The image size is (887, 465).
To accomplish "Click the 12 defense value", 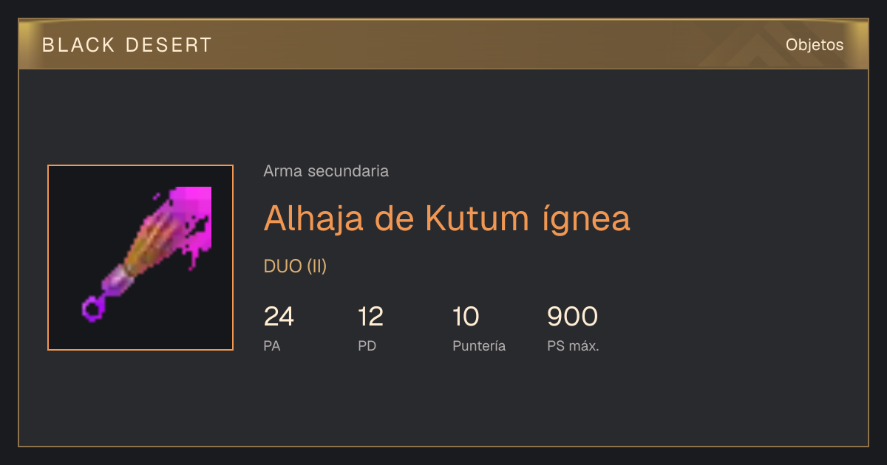I will [370, 317].
